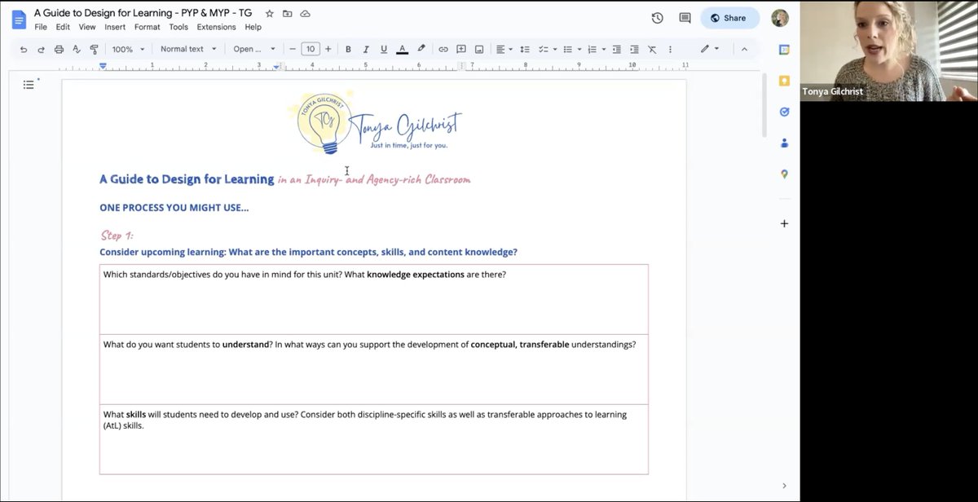Hide the side panel with the arrow

pyautogui.click(x=784, y=486)
